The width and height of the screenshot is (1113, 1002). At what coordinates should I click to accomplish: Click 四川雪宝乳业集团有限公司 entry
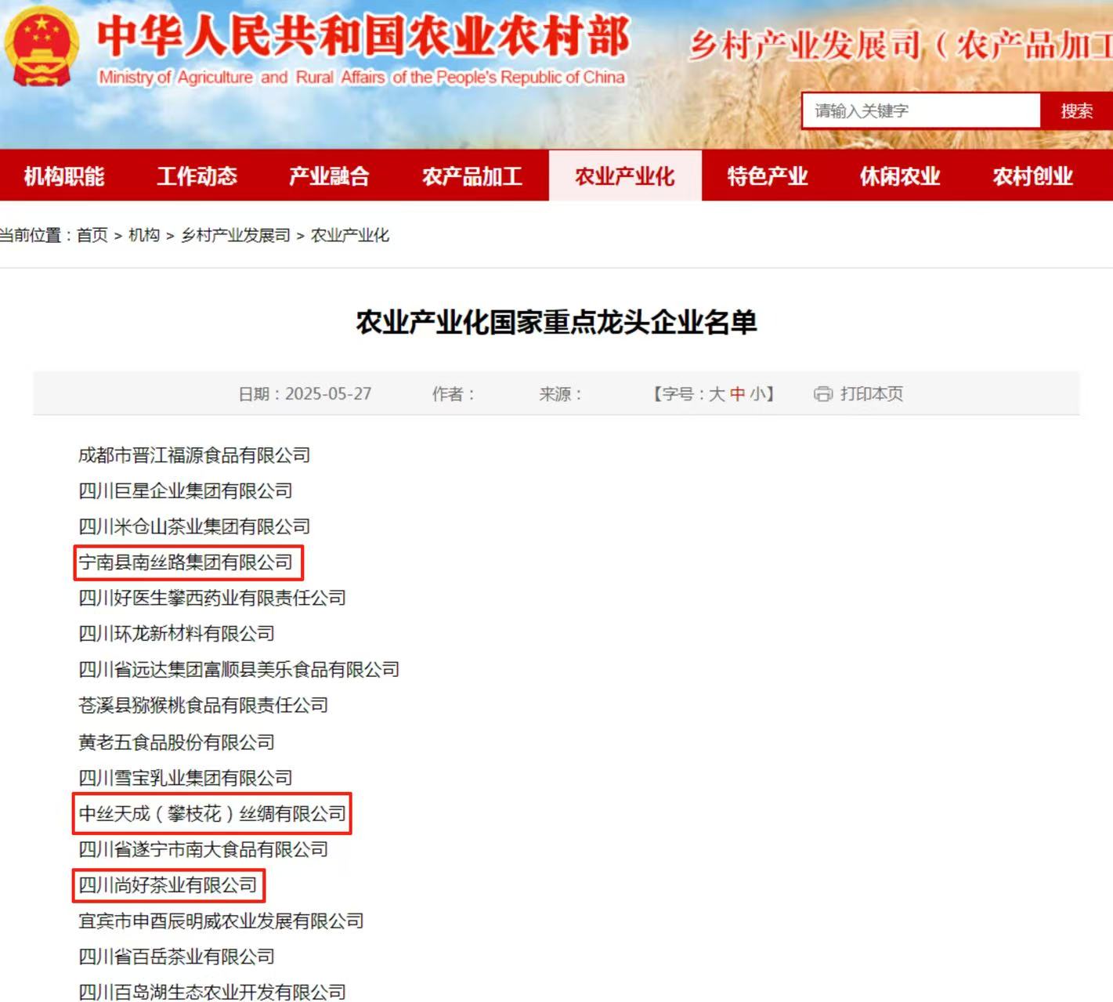tap(186, 778)
